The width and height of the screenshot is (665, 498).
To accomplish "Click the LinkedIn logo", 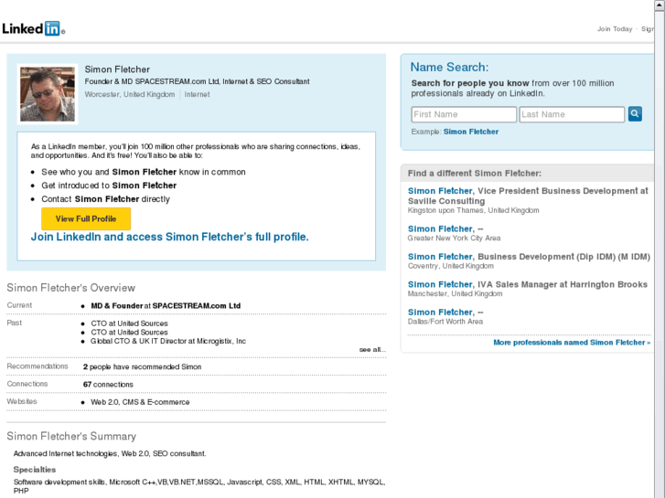I will [33, 29].
